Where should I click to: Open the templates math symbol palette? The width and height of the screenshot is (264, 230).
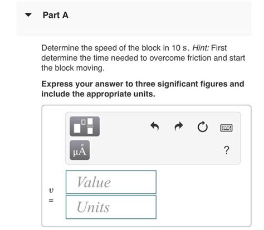tap(85, 126)
